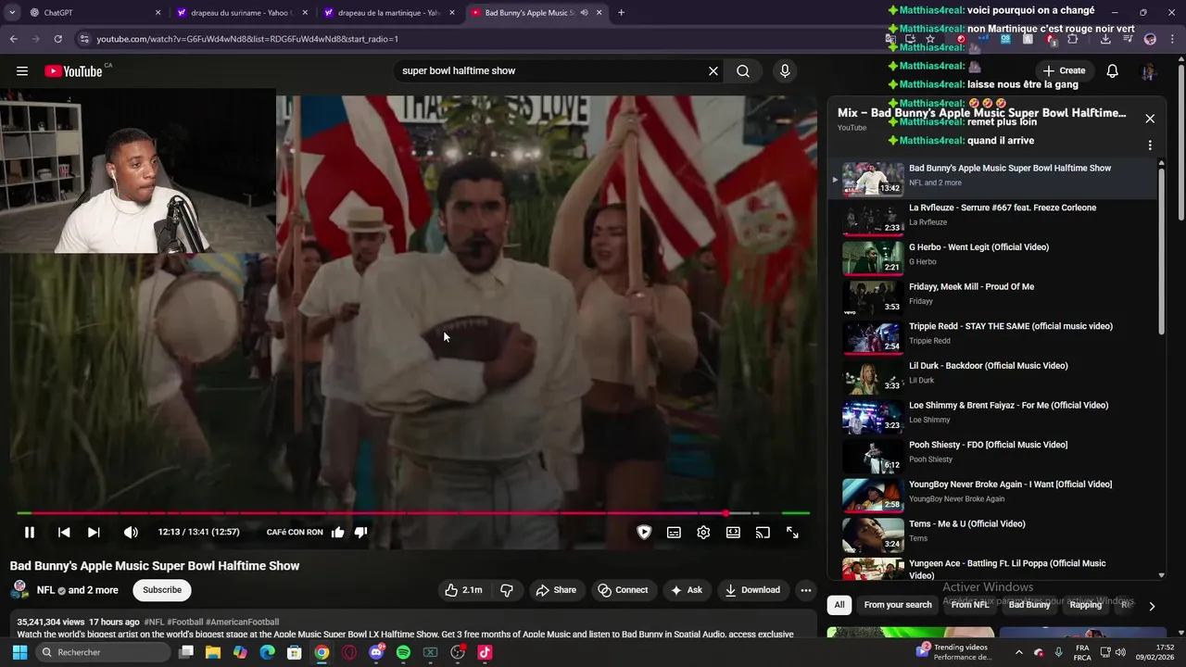Switch to the drapeau de la martinique tab

(389, 13)
